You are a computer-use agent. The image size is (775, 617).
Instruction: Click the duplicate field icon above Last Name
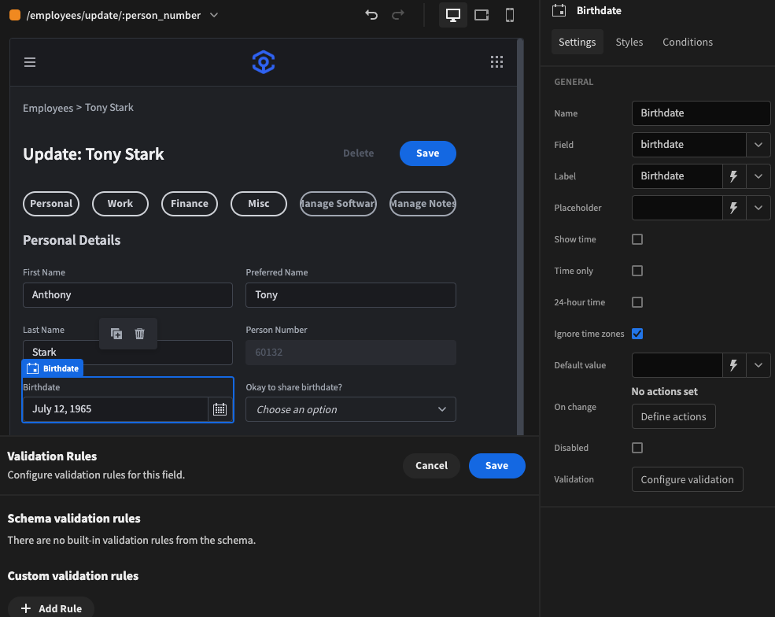point(116,333)
